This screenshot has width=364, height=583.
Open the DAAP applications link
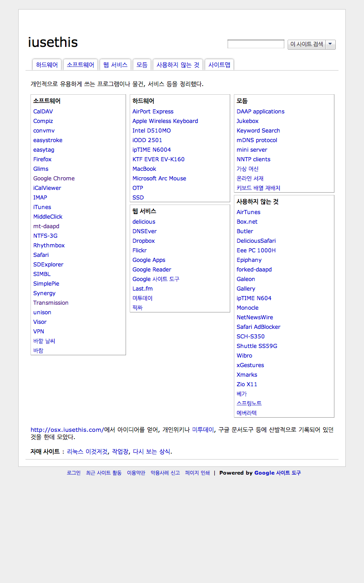click(261, 112)
